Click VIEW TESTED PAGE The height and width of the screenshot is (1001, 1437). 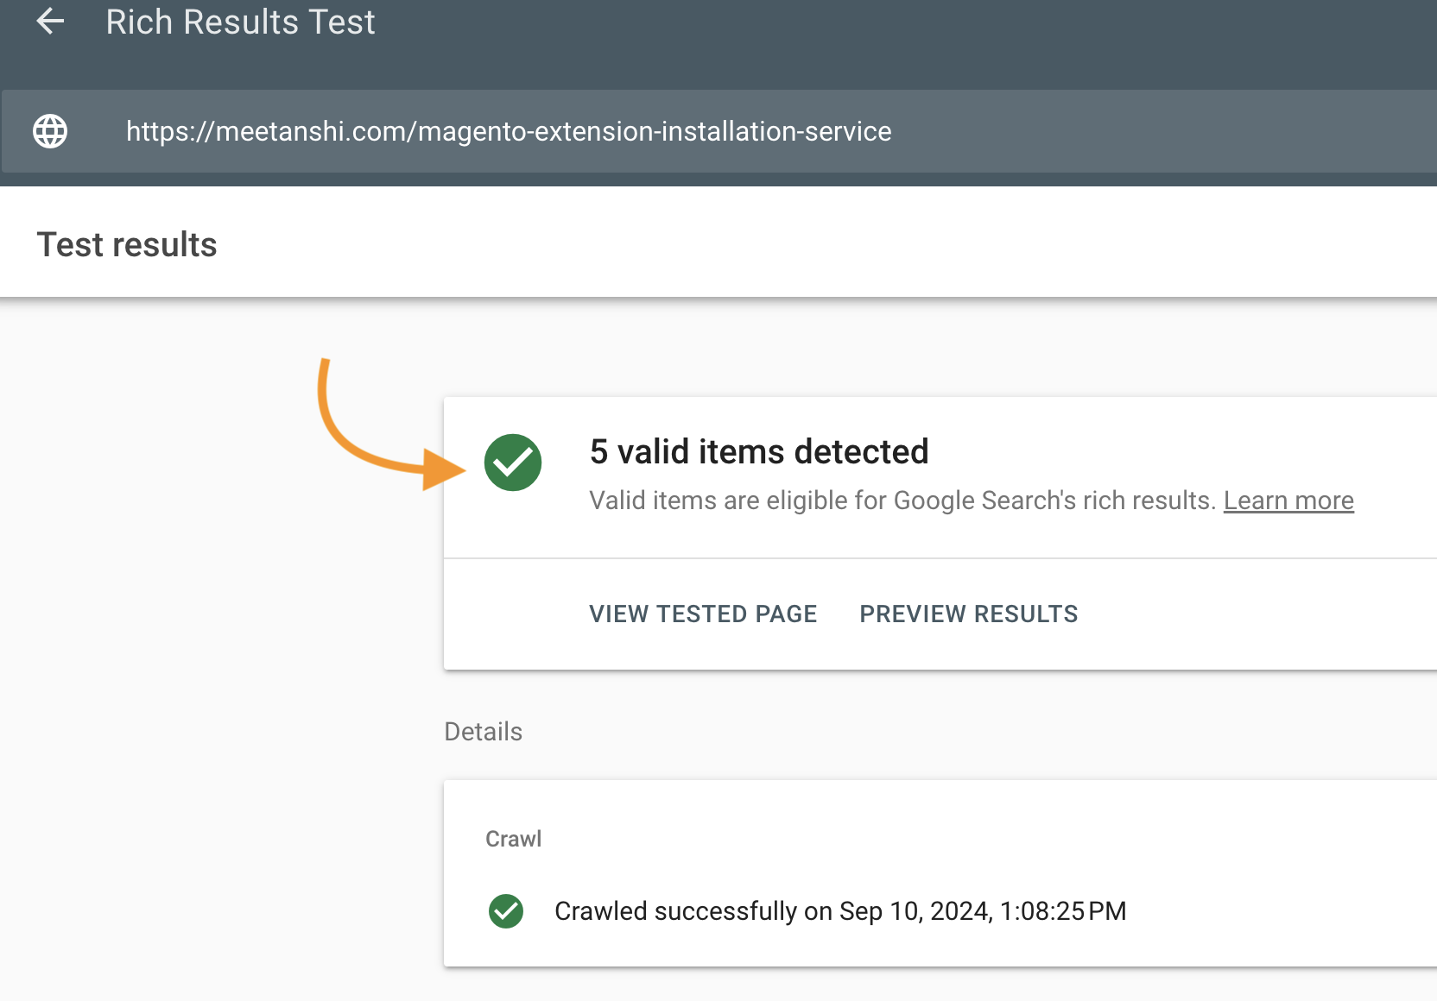pyautogui.click(x=703, y=614)
